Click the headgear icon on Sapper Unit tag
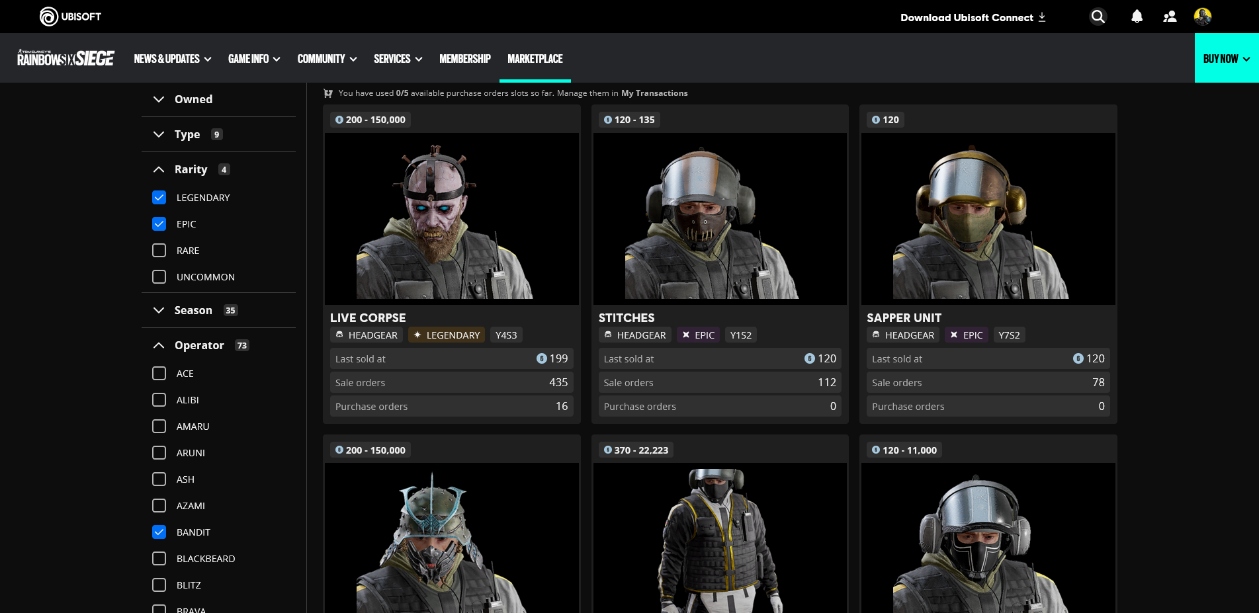Screen dimensions: 1259x613 [876, 335]
